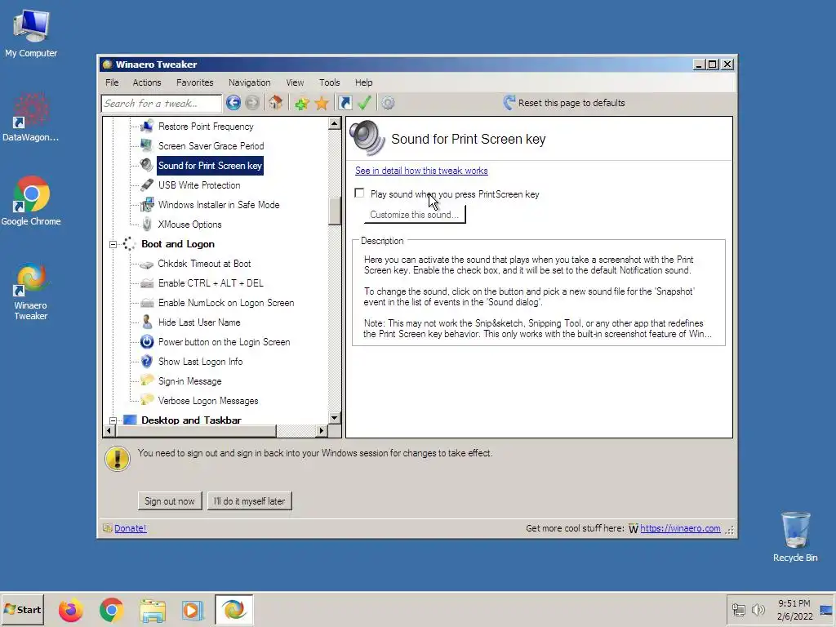Image resolution: width=836 pixels, height=627 pixels.
Task: Click the tree horizontal scroll right arrow
Action: (321, 430)
